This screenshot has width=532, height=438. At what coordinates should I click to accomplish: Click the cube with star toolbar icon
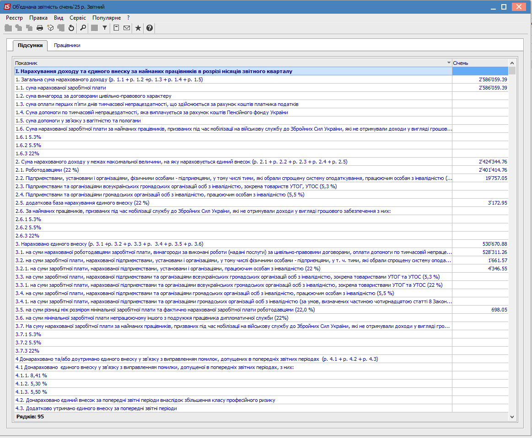tap(51, 28)
